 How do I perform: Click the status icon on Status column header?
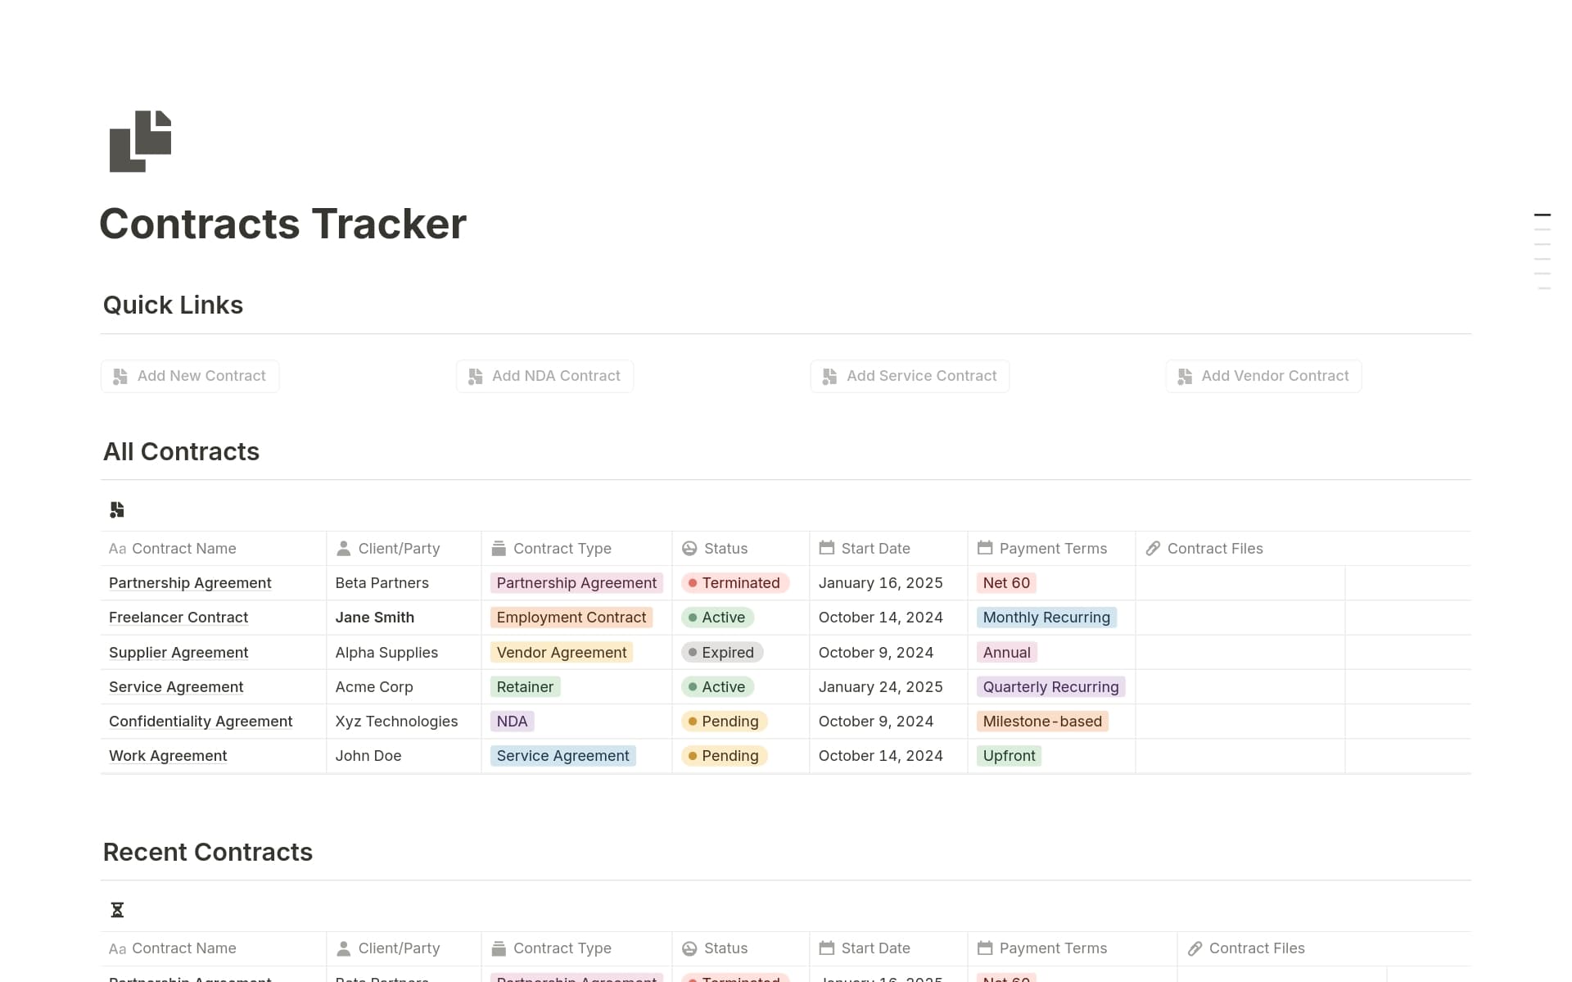(x=689, y=548)
